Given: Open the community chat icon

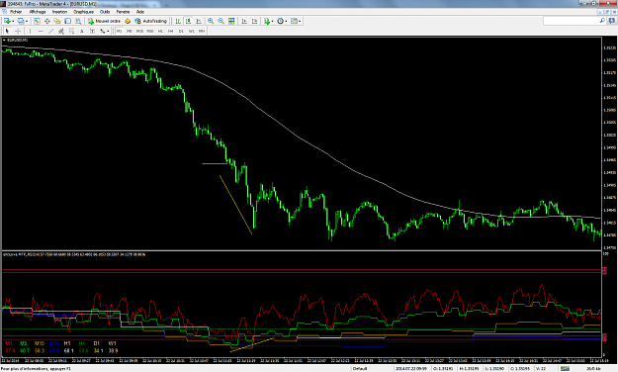Looking at the screenshot, I should pyautogui.click(x=612, y=21).
